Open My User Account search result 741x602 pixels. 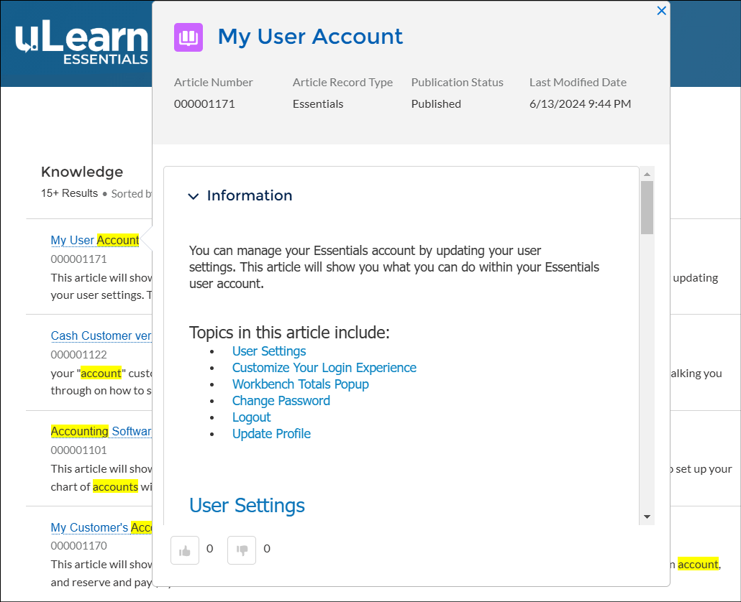pyautogui.click(x=94, y=240)
